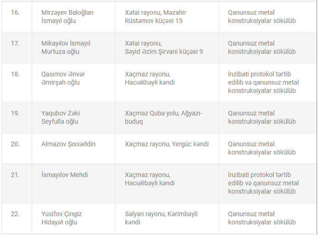This screenshot has height=235, width=318.
Task: Click the name Almazov Şıxsəddin
Action: click(x=69, y=144)
